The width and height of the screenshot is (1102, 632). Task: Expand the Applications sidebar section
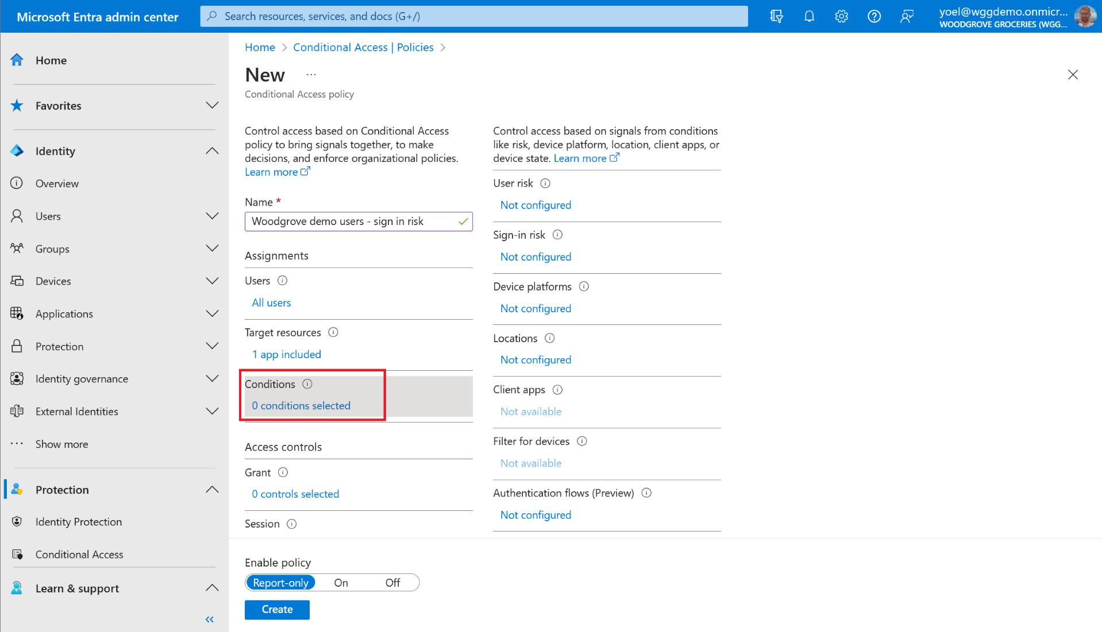pos(212,314)
